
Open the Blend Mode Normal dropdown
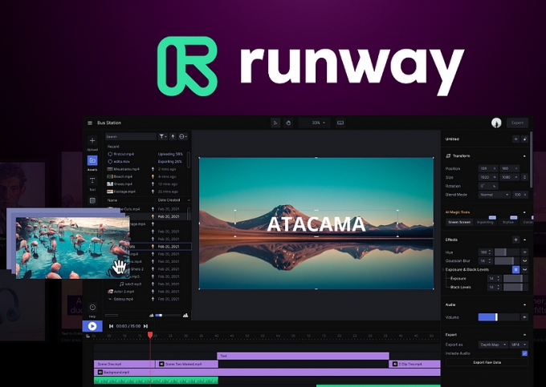495,194
